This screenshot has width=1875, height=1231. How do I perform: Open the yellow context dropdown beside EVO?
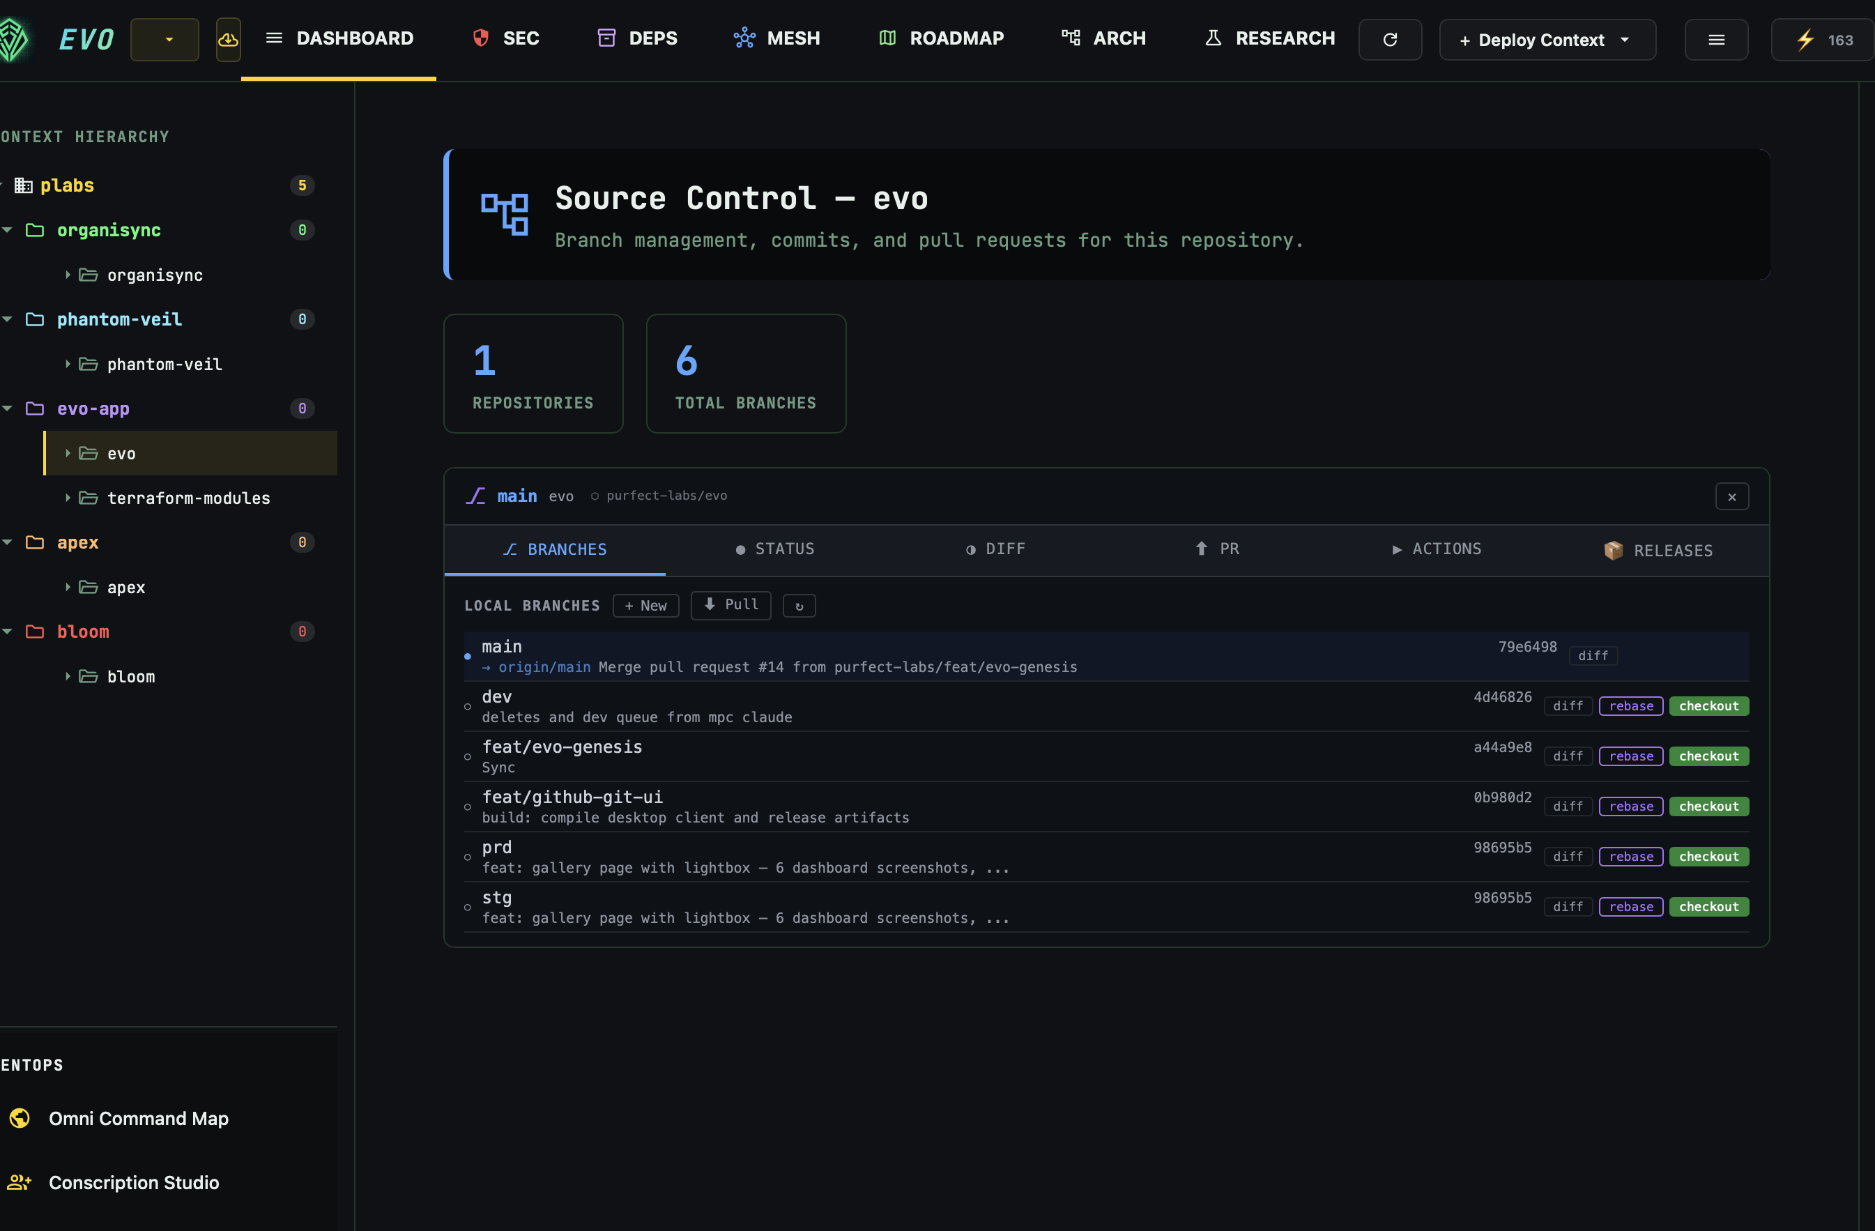(164, 40)
